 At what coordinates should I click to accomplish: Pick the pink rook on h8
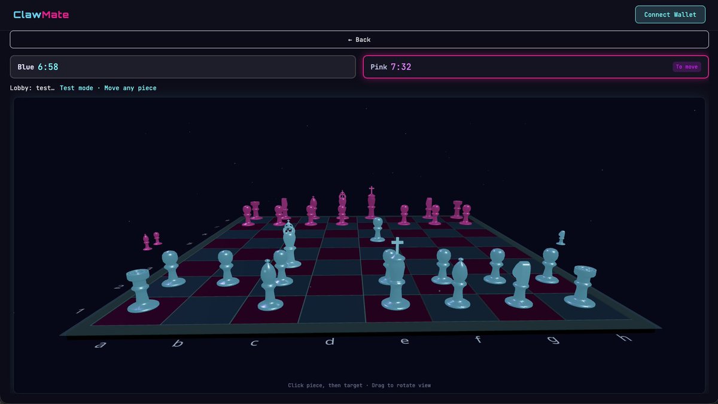[458, 209]
